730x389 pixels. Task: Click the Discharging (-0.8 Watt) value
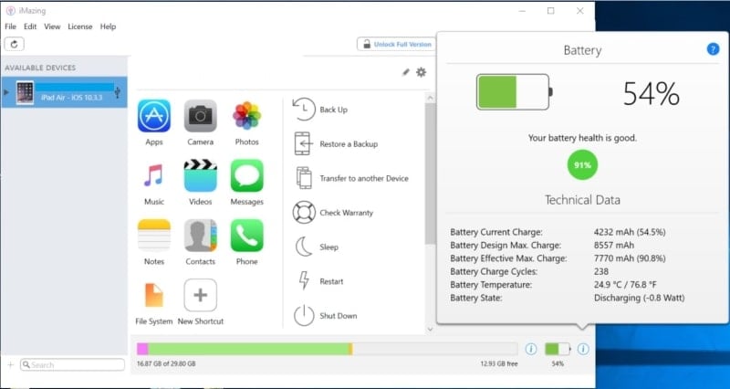pos(640,298)
